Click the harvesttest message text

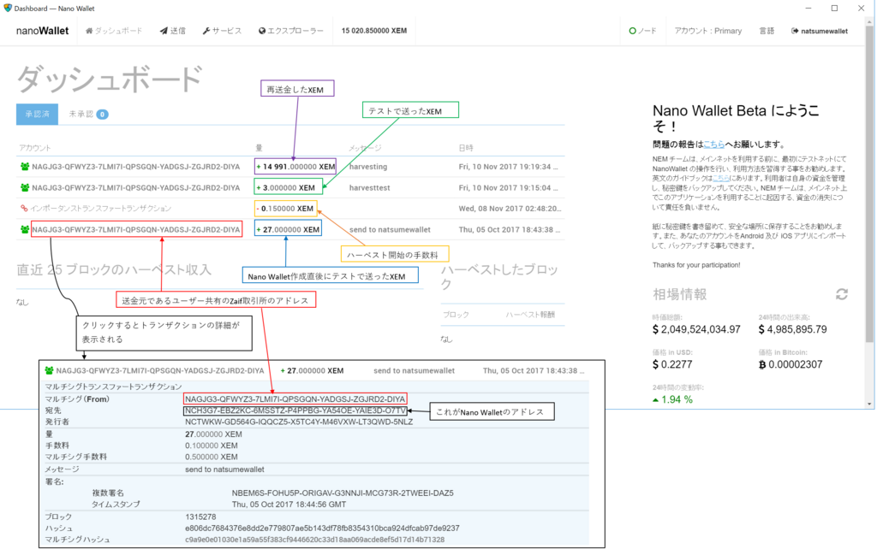pyautogui.click(x=370, y=187)
